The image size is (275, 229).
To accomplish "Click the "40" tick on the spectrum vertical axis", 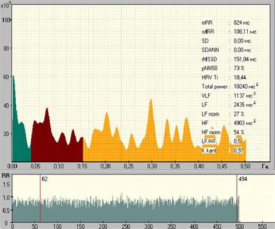I will (x=6, y=106).
